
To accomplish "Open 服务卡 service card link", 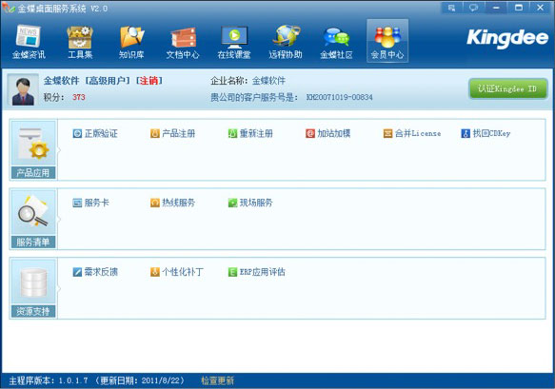I will (x=97, y=203).
